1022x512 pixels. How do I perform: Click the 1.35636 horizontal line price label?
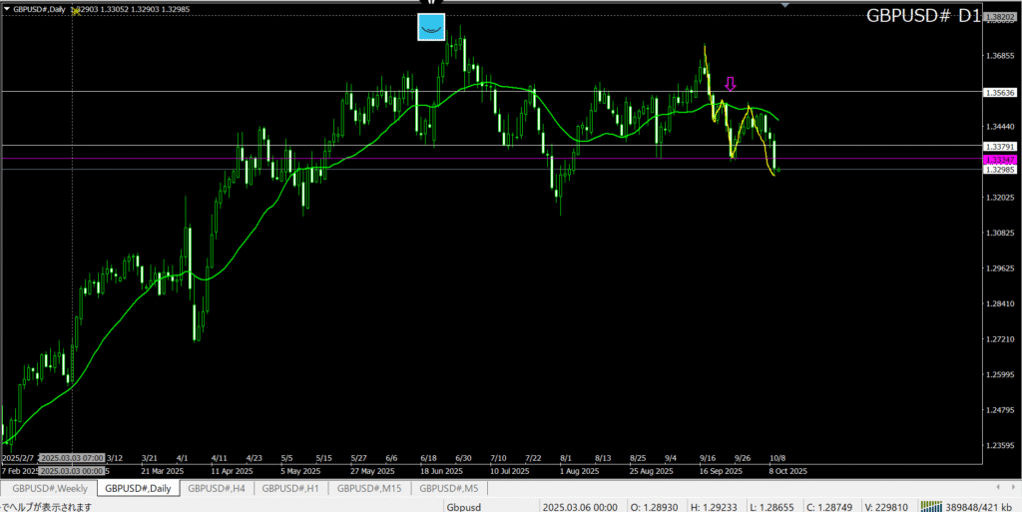998,92
